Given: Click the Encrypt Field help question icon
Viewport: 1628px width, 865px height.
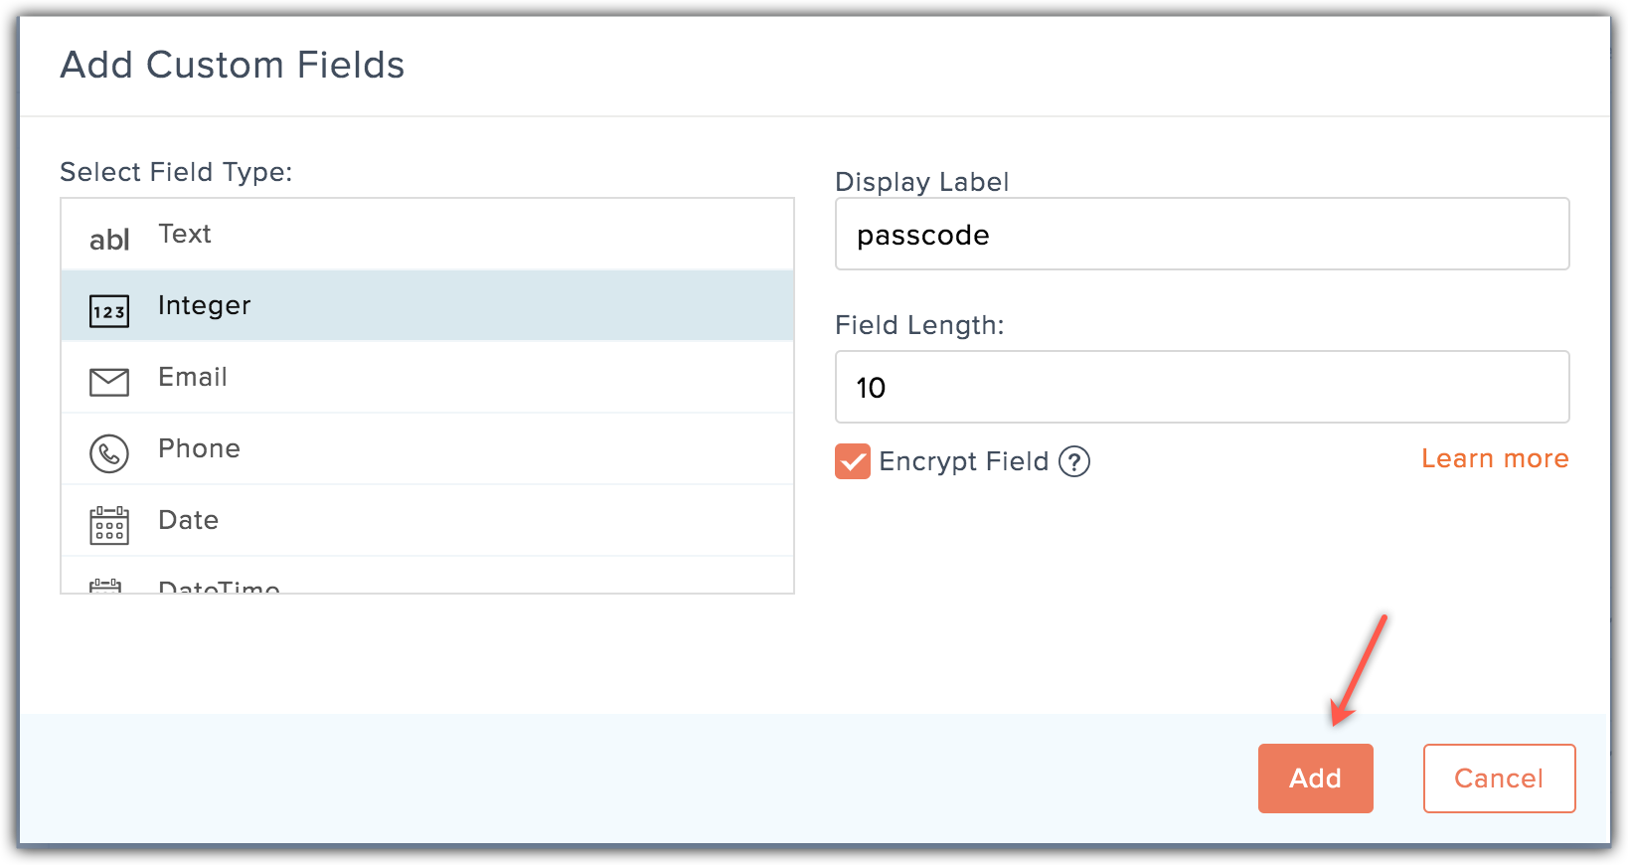Looking at the screenshot, I should coord(1074,461).
